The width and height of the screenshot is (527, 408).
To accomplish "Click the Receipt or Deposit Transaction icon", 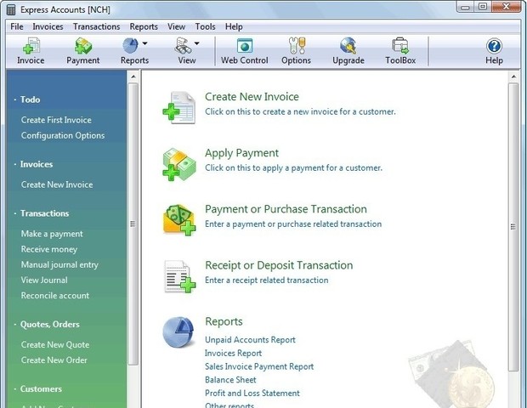I will coord(180,276).
